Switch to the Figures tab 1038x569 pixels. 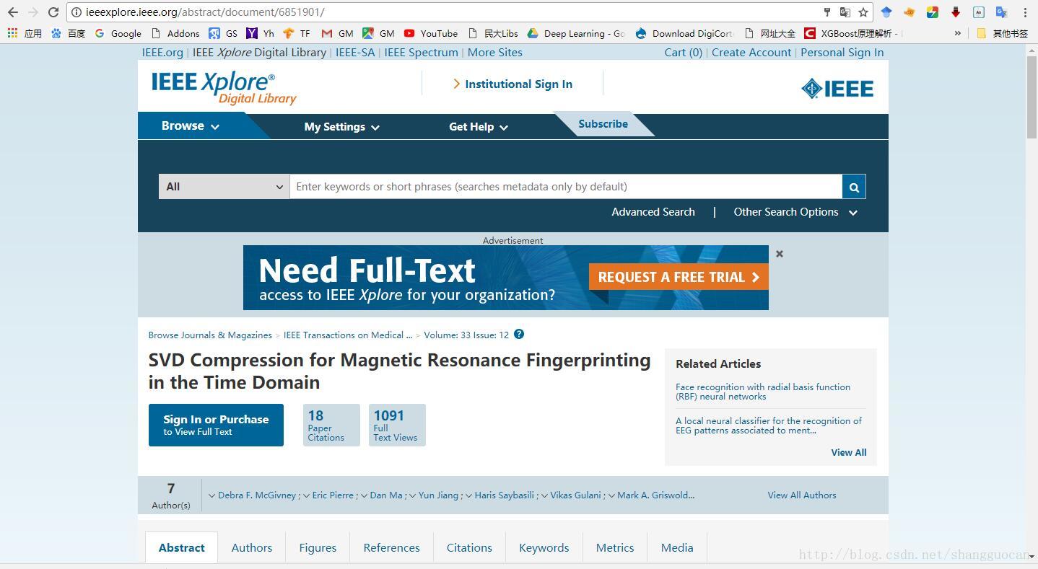click(318, 547)
